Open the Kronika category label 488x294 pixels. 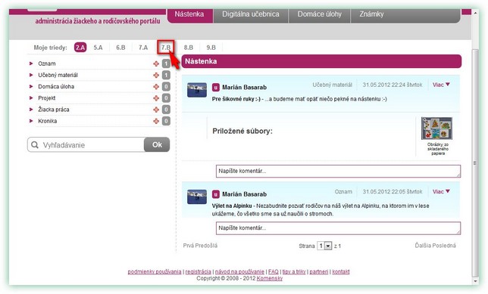tap(47, 121)
